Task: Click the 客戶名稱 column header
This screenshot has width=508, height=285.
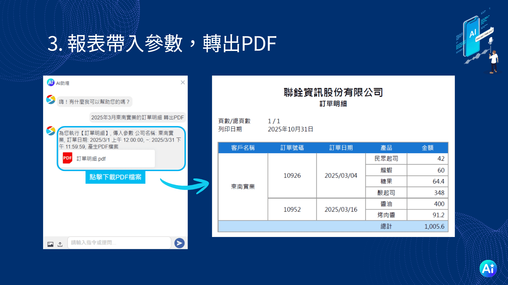Action: (242, 148)
